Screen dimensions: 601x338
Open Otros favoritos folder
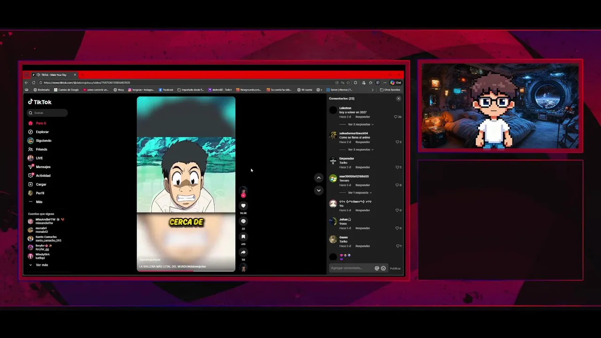point(390,90)
